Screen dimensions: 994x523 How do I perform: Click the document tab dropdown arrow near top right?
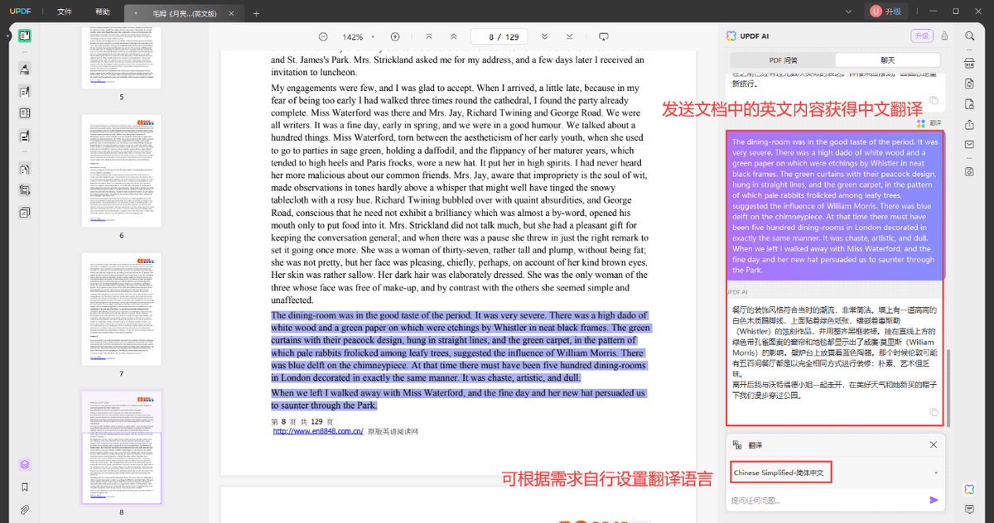(x=849, y=11)
